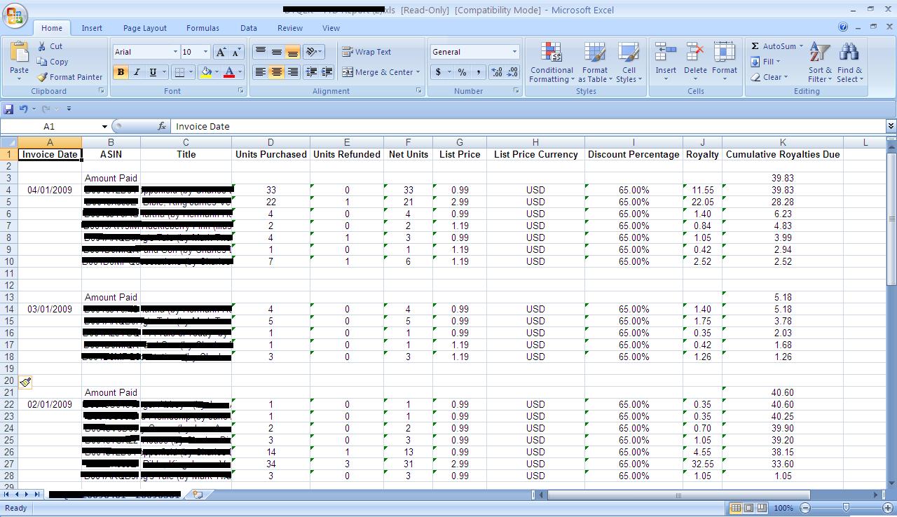Switch to the Page Layout tab
897x517 pixels.
tap(145, 28)
